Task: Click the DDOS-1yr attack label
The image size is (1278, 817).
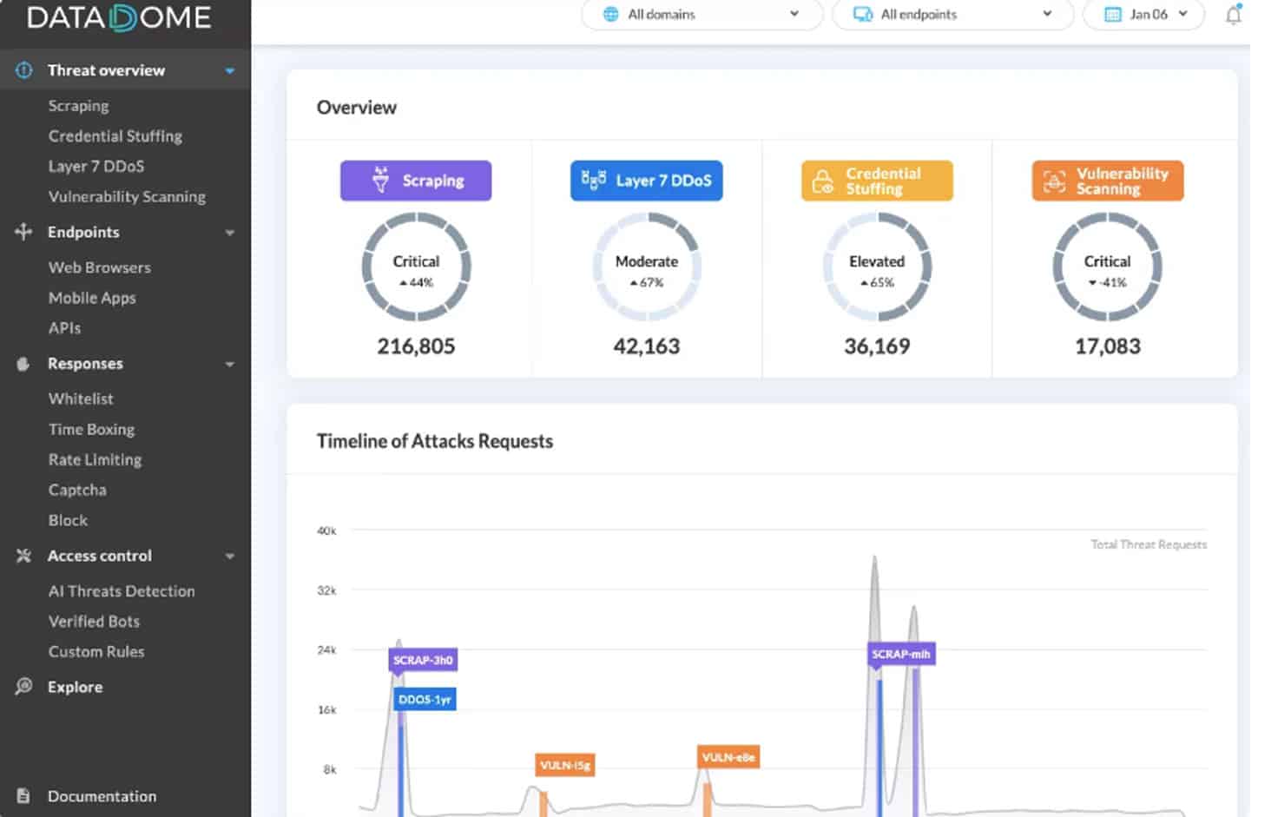Action: [424, 699]
